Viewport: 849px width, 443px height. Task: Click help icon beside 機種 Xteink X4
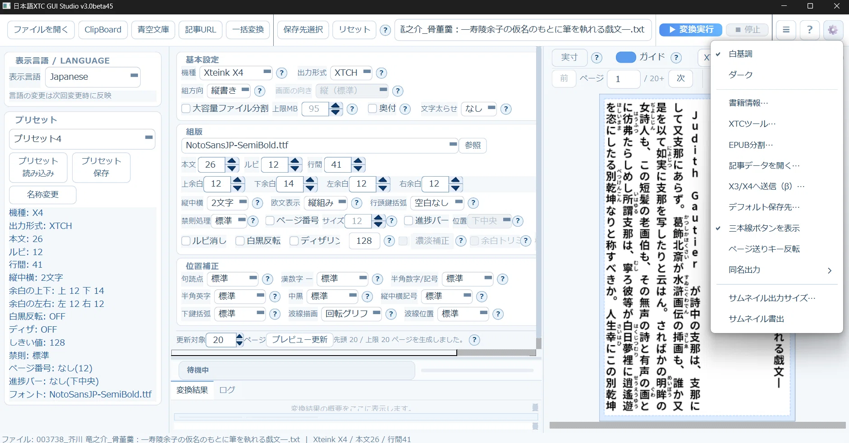(282, 73)
